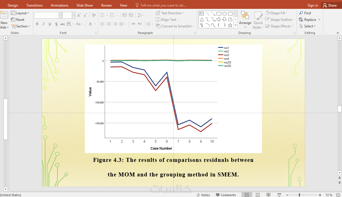342x197 pixels.
Task: Toggle Underline formatting
Action: point(50,24)
